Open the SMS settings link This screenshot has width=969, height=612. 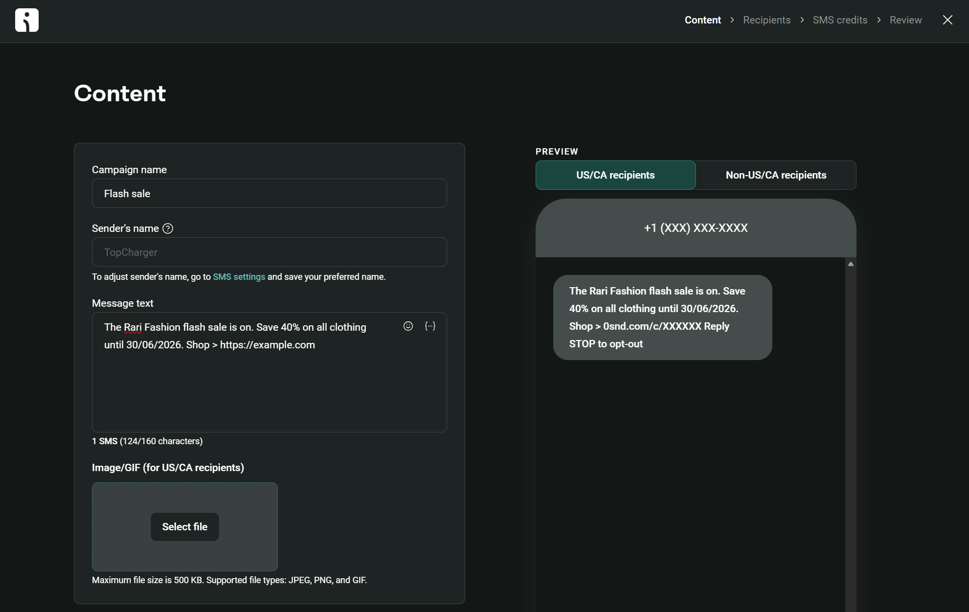click(x=239, y=277)
